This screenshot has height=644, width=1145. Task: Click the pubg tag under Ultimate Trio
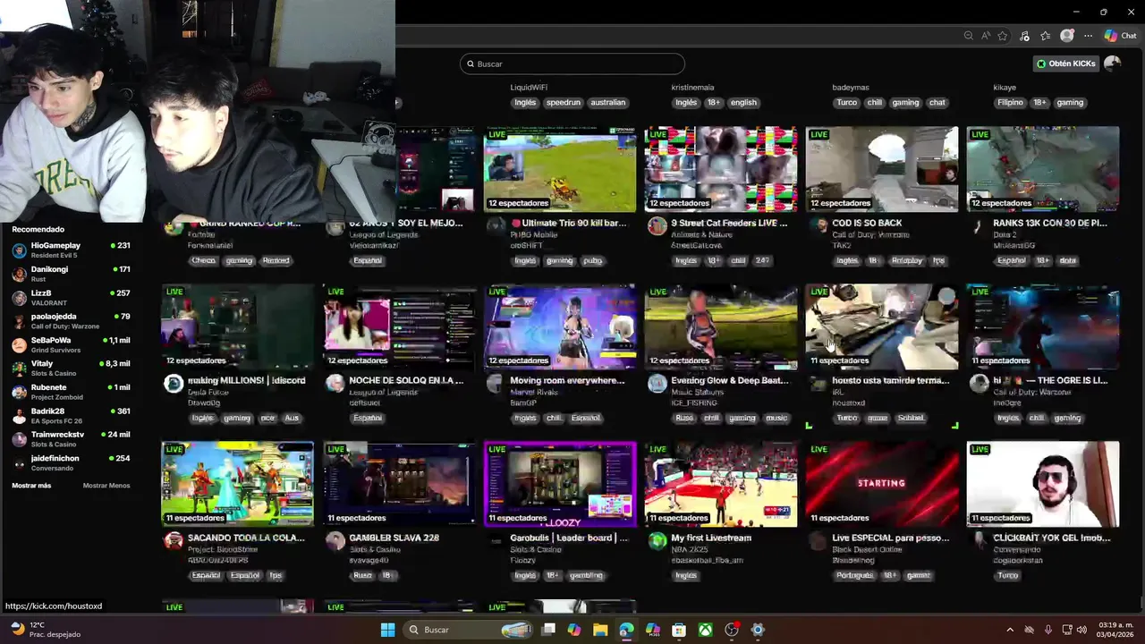[x=592, y=260]
